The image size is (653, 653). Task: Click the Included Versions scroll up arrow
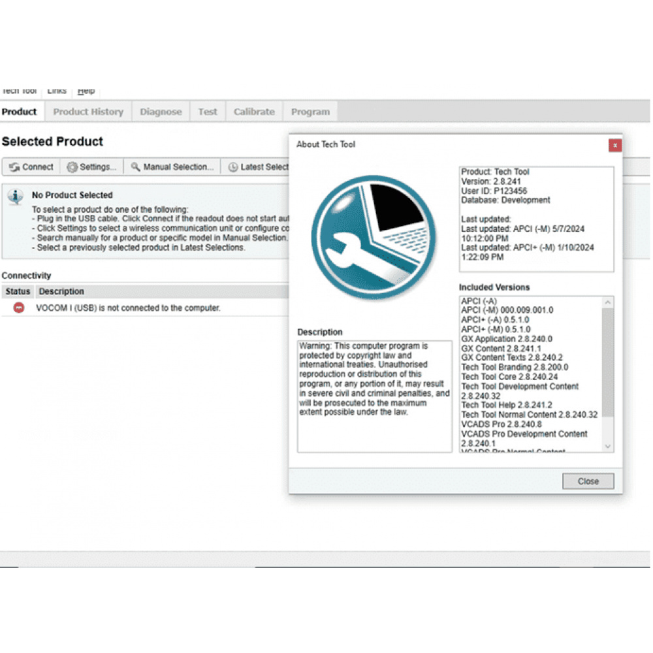pyautogui.click(x=607, y=302)
